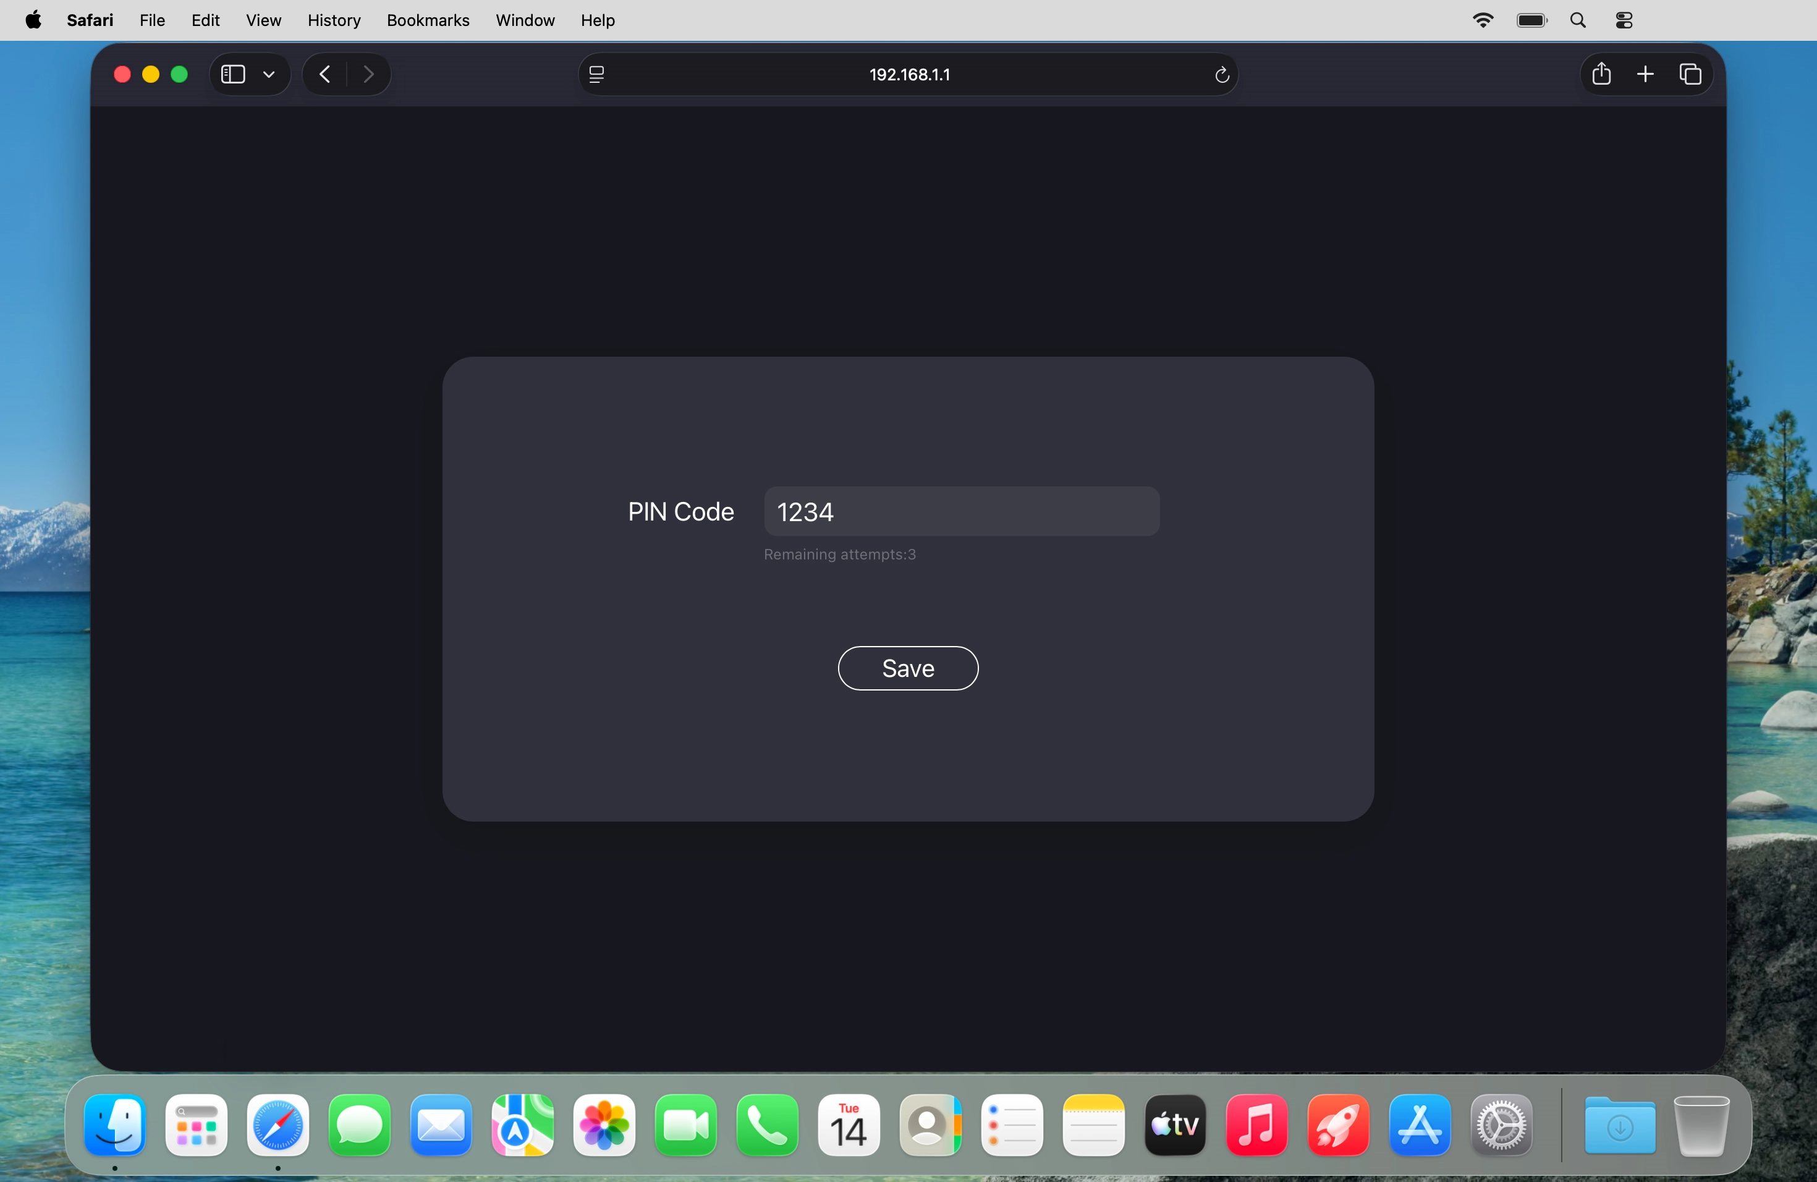1817x1182 pixels.
Task: Open the Music app from the Dock
Action: pos(1256,1126)
